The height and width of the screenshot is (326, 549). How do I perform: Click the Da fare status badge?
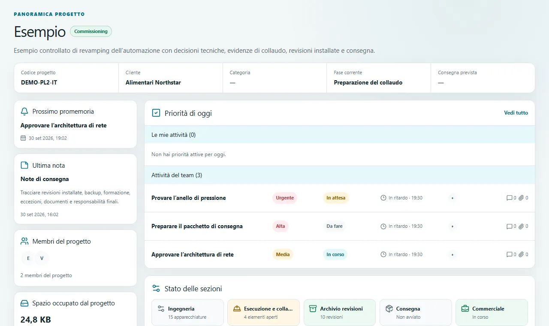(x=335, y=226)
